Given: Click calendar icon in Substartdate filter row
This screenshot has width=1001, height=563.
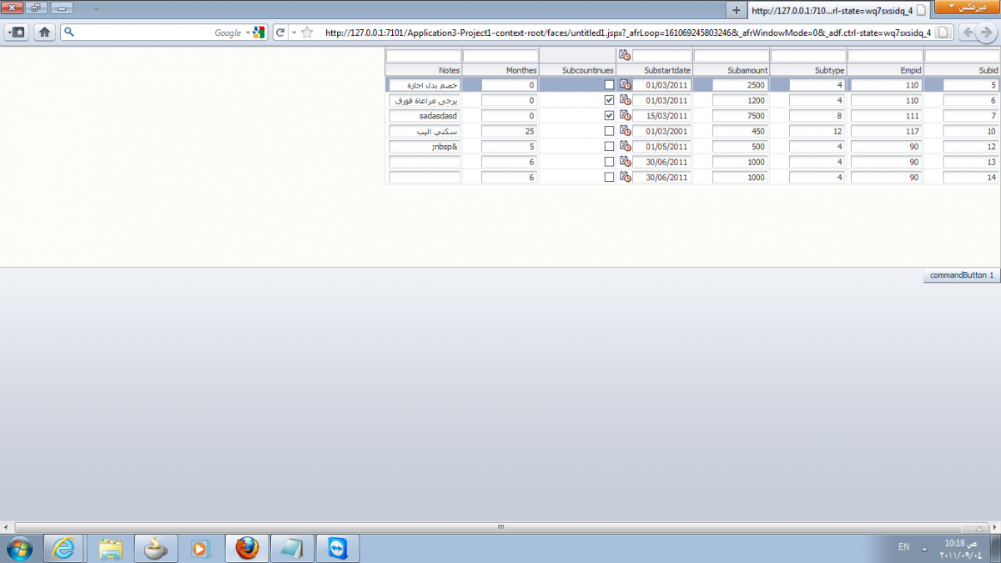Looking at the screenshot, I should pyautogui.click(x=625, y=55).
